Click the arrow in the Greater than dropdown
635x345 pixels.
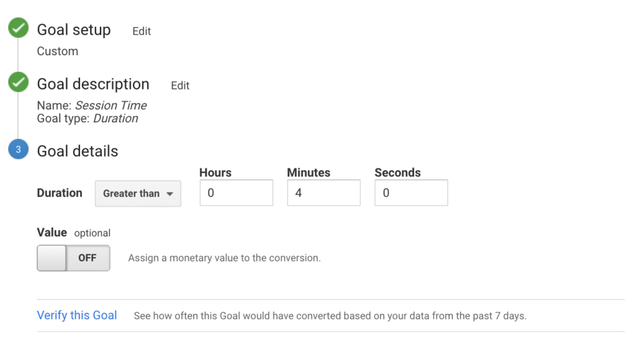[170, 194]
